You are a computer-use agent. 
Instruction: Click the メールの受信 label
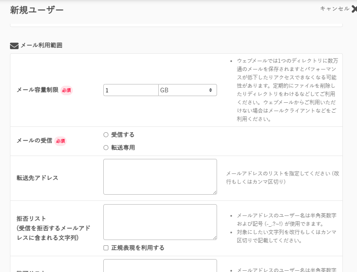coord(35,141)
